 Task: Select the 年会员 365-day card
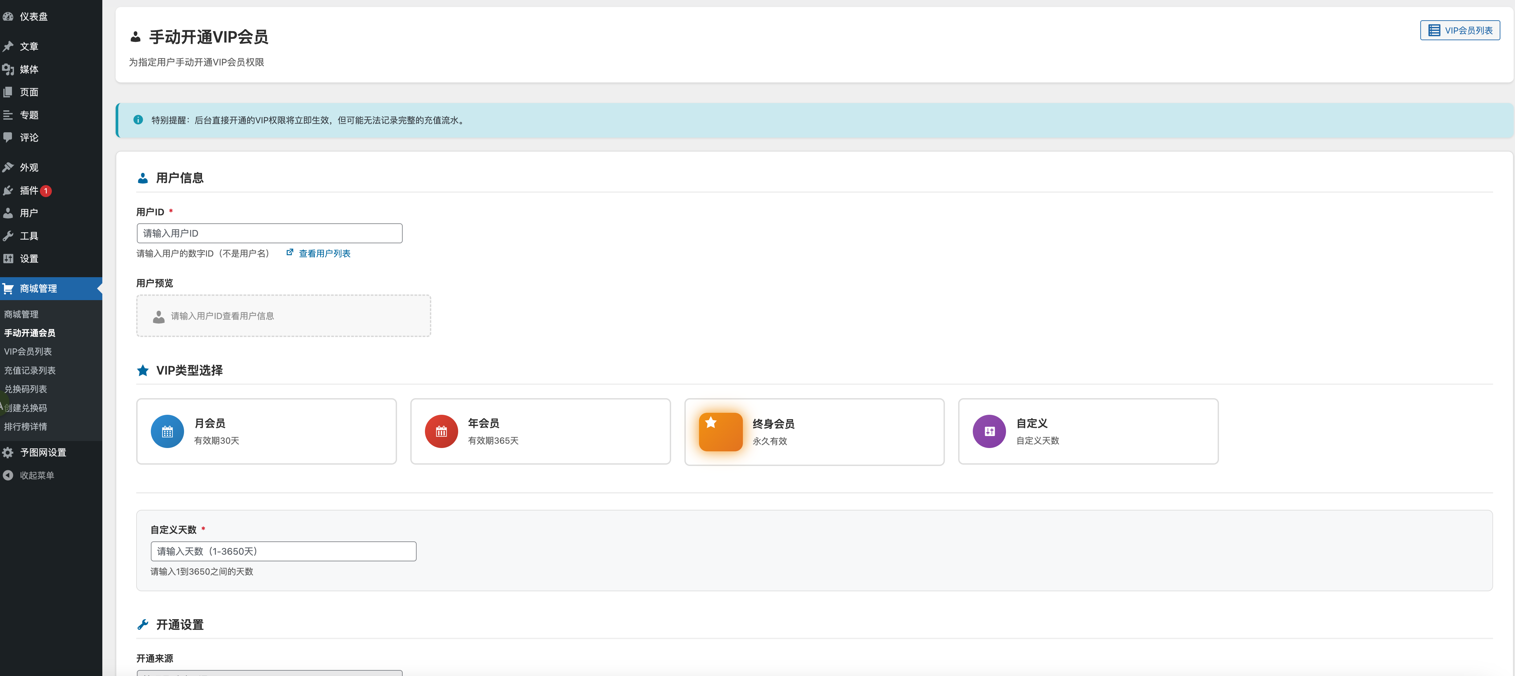(x=540, y=431)
